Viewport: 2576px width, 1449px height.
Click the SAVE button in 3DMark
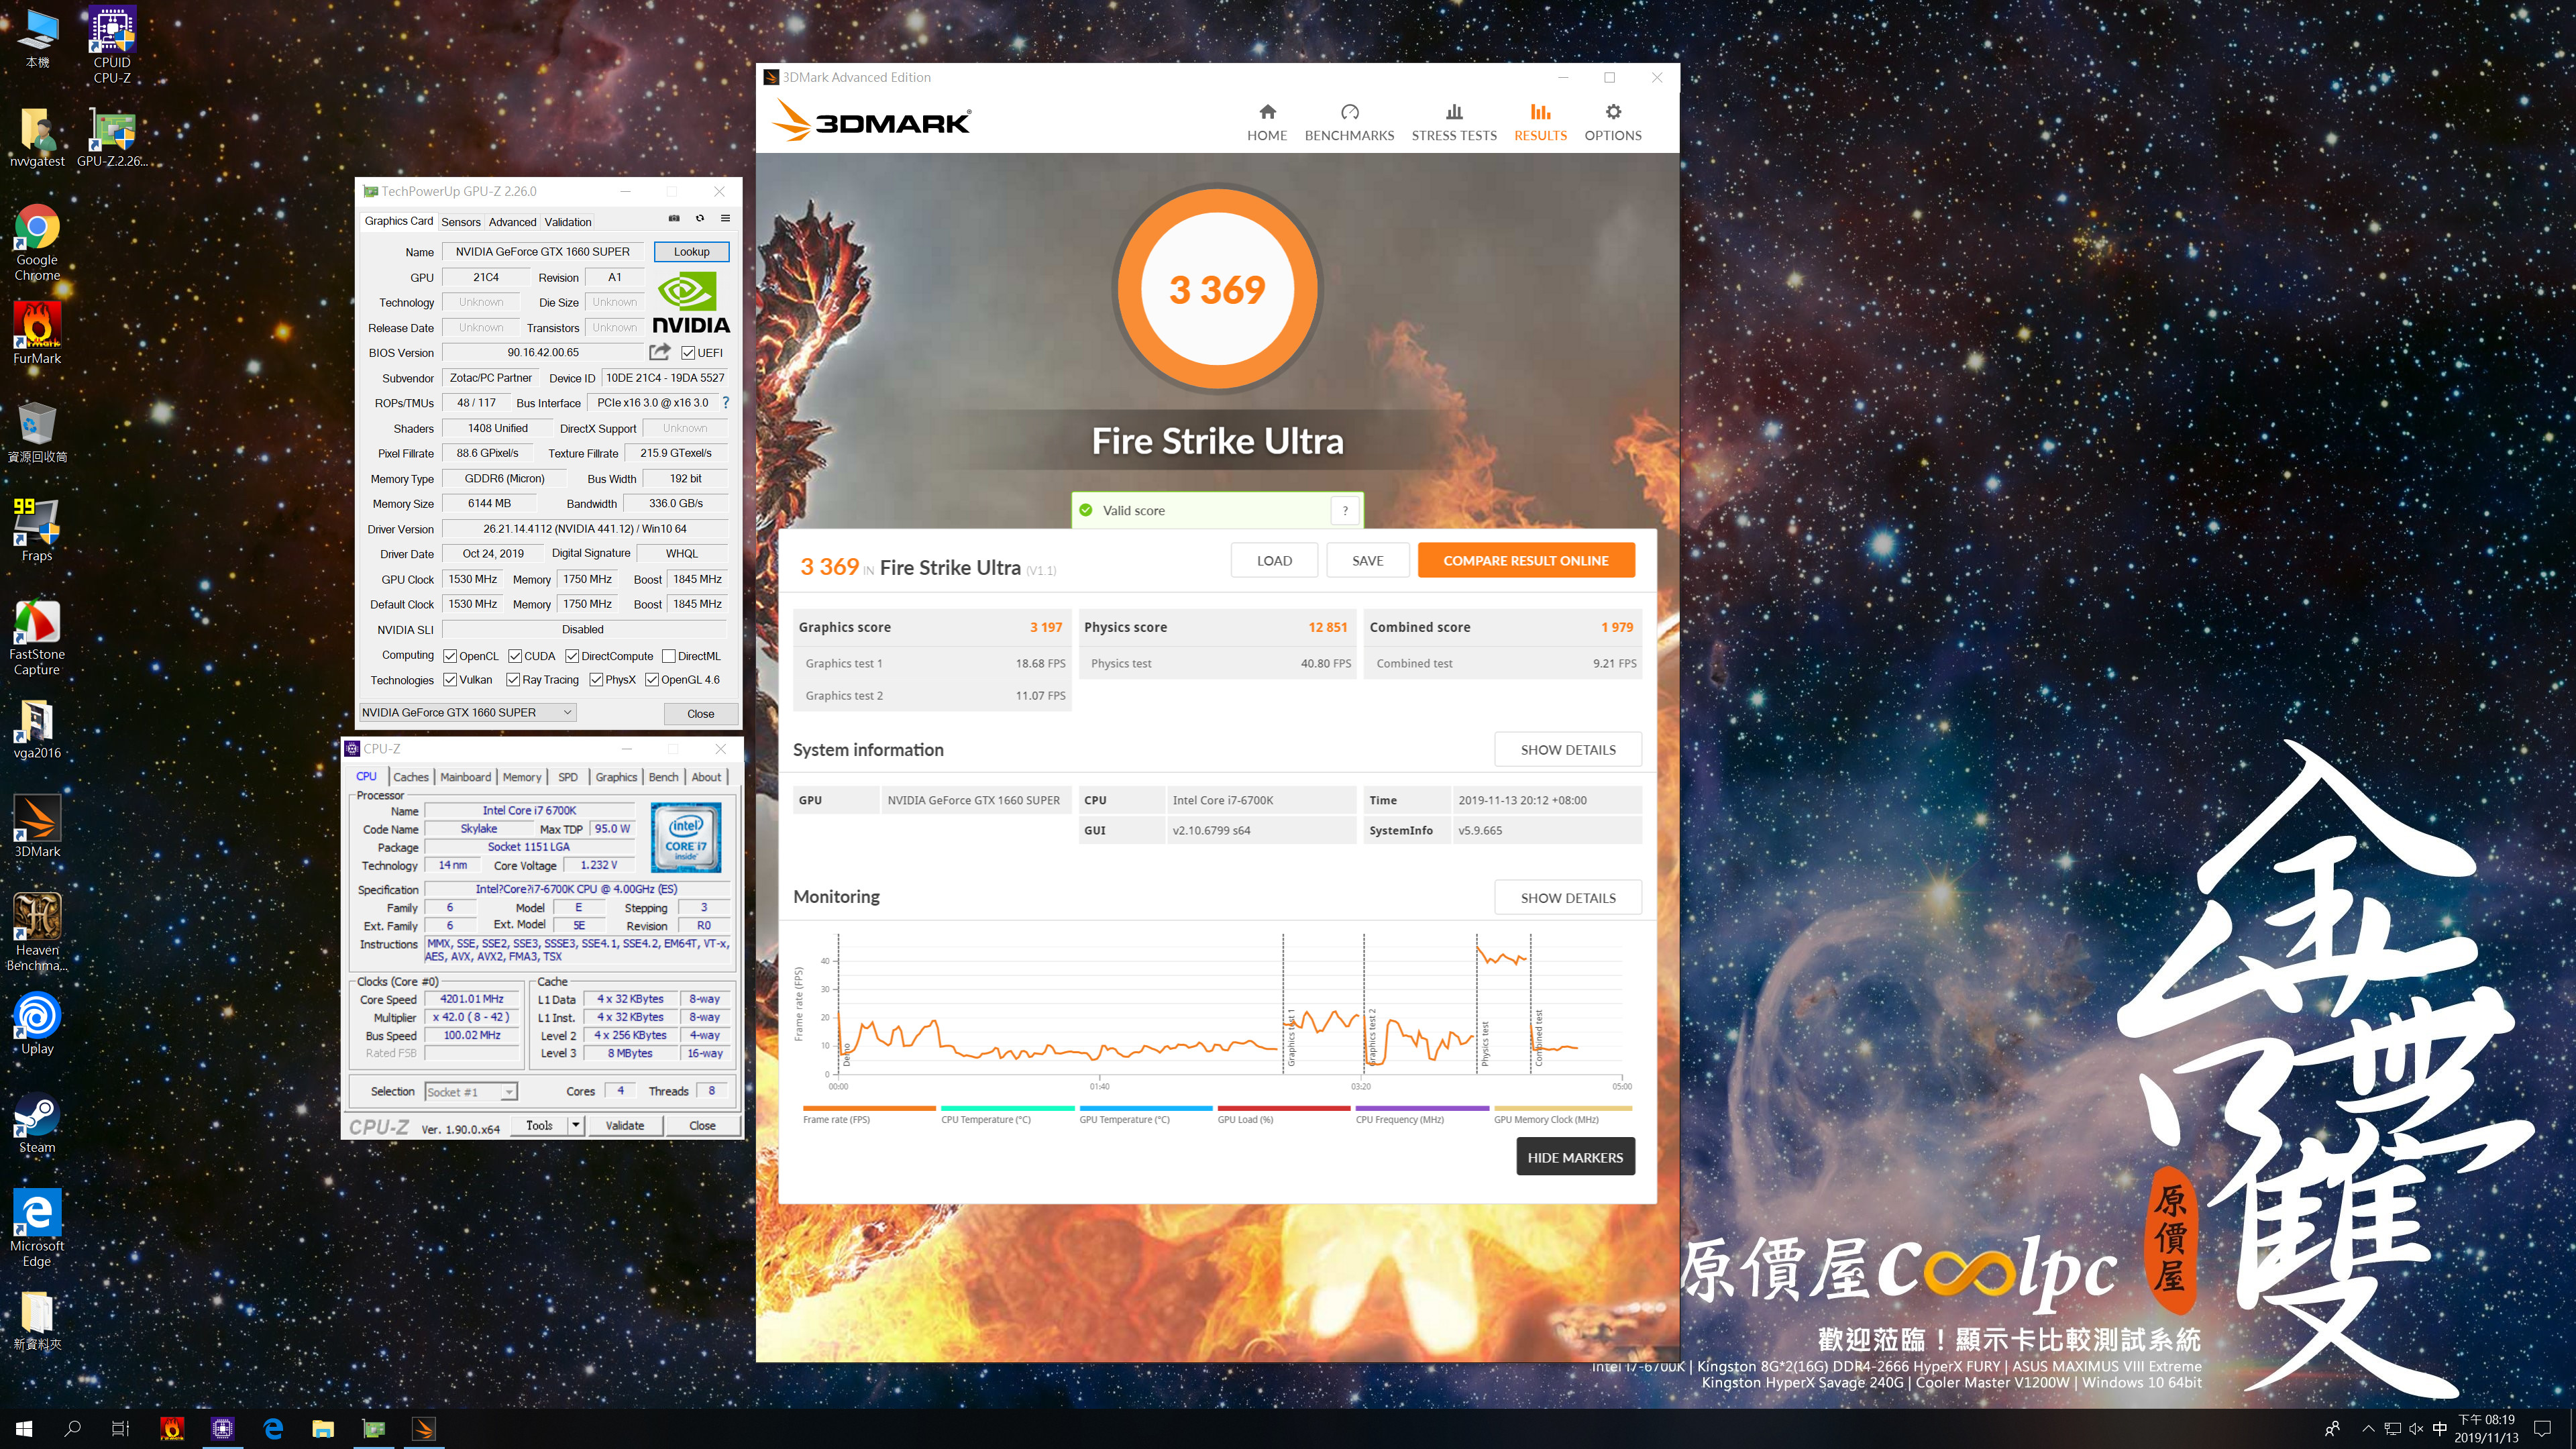tap(1367, 561)
